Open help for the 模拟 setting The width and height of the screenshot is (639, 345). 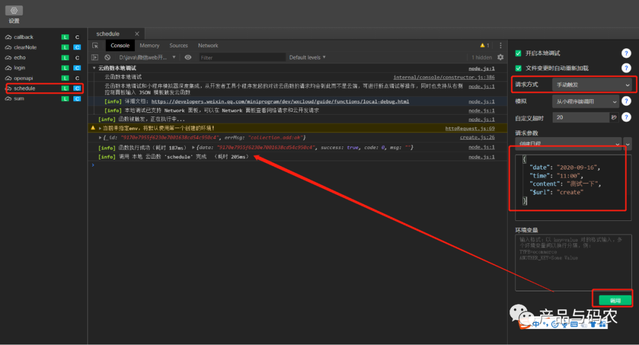pos(626,101)
